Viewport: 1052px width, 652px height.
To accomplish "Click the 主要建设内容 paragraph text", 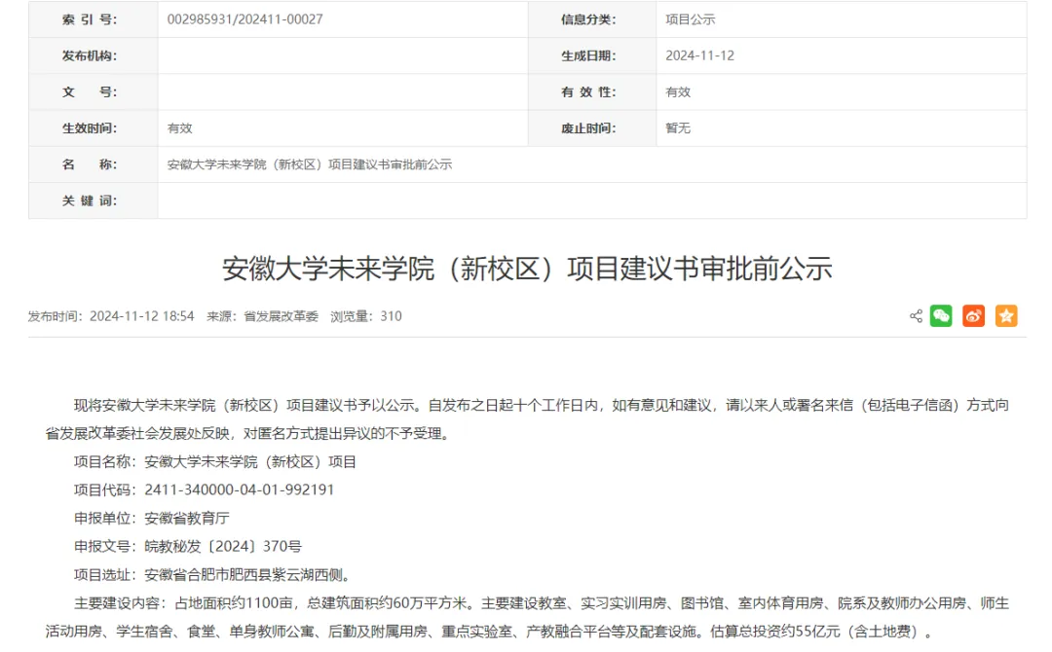I will (x=526, y=617).
